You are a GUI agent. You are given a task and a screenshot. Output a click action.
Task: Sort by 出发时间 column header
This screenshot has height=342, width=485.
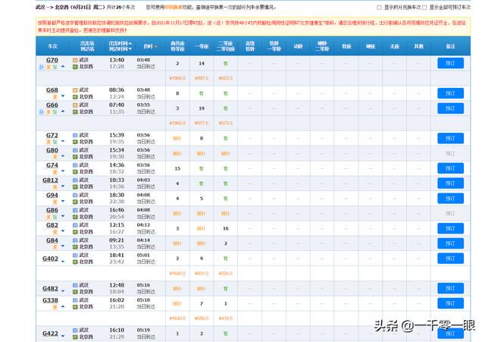click(x=120, y=43)
